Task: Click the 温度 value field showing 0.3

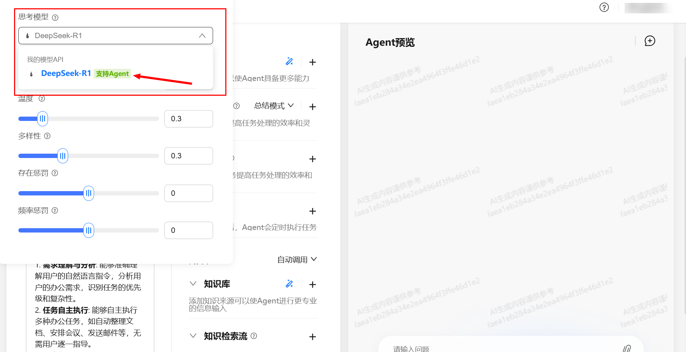Action: [189, 119]
